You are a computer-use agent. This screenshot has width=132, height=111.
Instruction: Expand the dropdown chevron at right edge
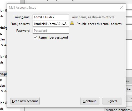point(131,98)
